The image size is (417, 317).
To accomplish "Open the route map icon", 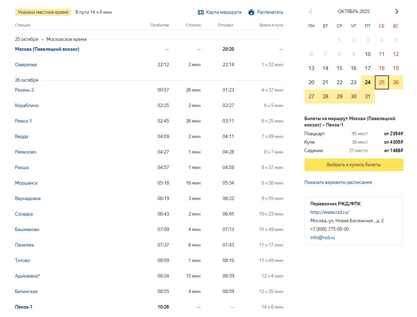I will pos(200,12).
